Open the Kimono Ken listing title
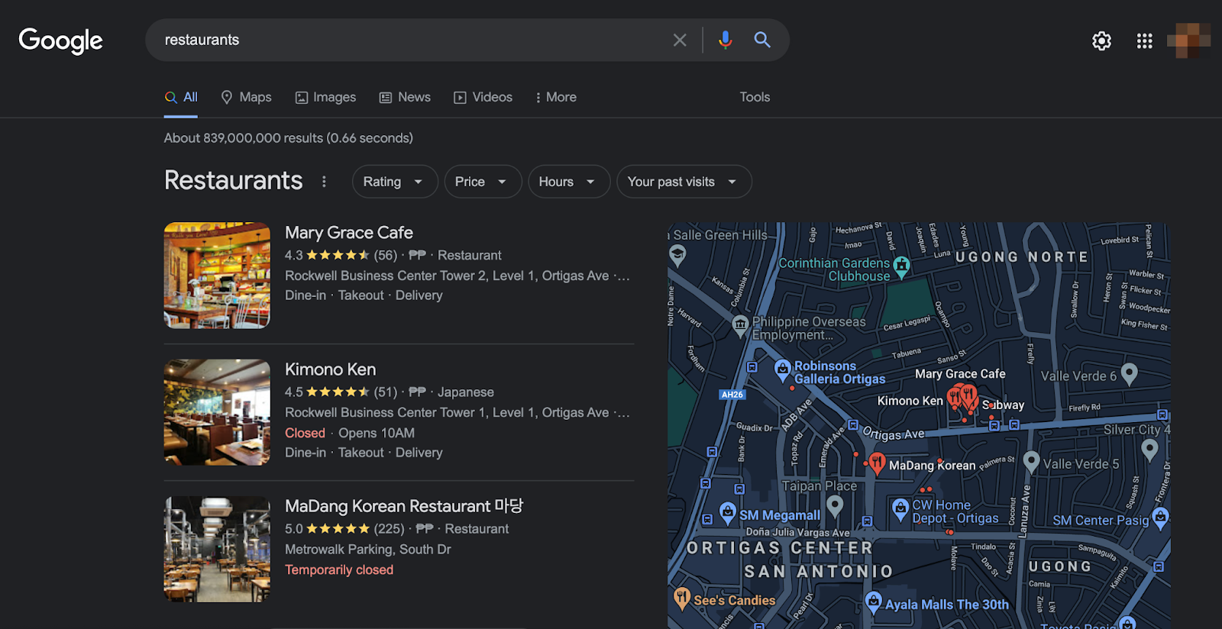The image size is (1222, 629). (331, 369)
